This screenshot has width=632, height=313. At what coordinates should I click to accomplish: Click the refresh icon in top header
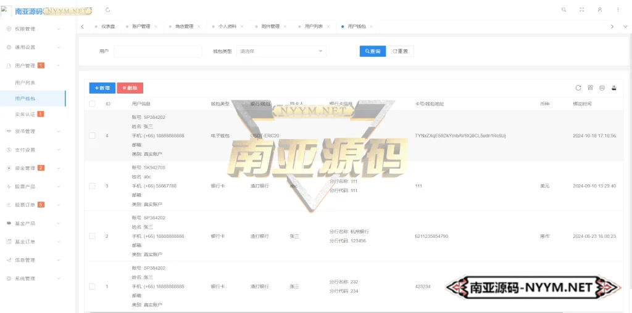pyautogui.click(x=109, y=10)
